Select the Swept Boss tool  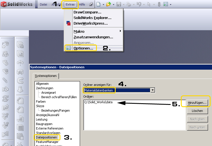click(x=20, y=81)
